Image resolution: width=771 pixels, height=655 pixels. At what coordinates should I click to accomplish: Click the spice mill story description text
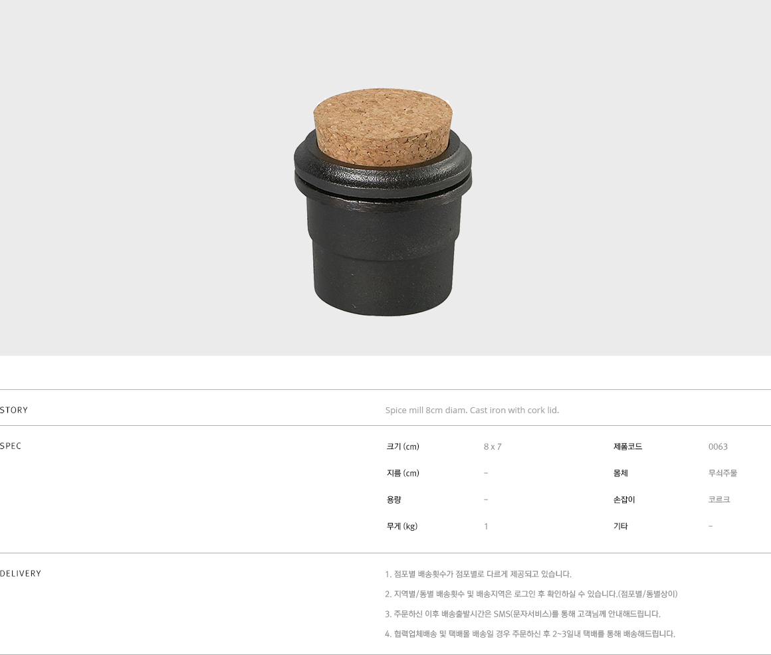tap(472, 410)
